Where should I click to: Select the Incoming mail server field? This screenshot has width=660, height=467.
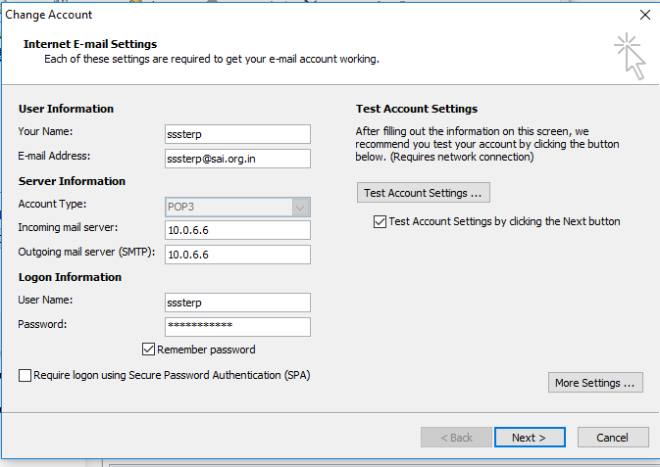[x=237, y=230]
